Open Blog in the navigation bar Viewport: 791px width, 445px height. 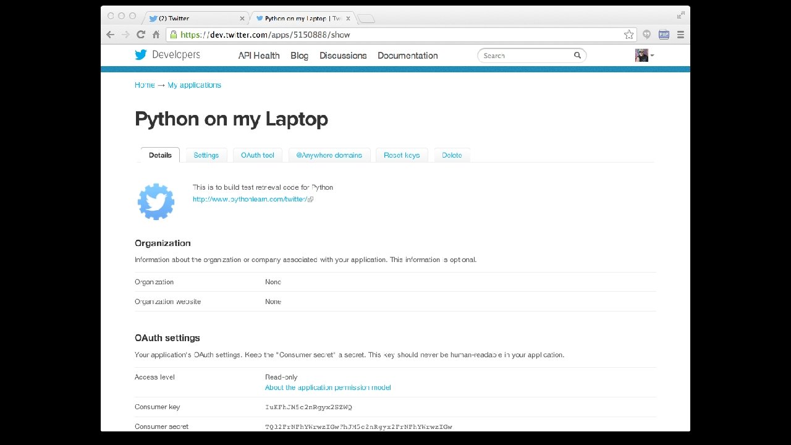tap(299, 56)
